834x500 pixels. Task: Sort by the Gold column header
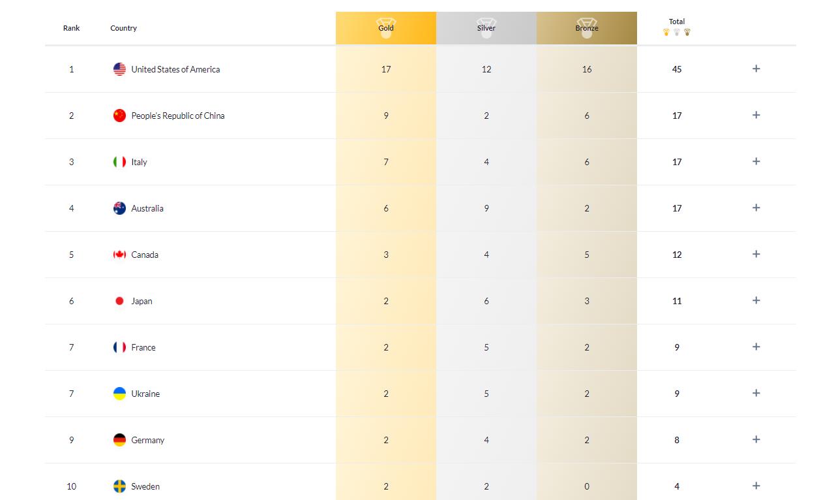pyautogui.click(x=386, y=28)
